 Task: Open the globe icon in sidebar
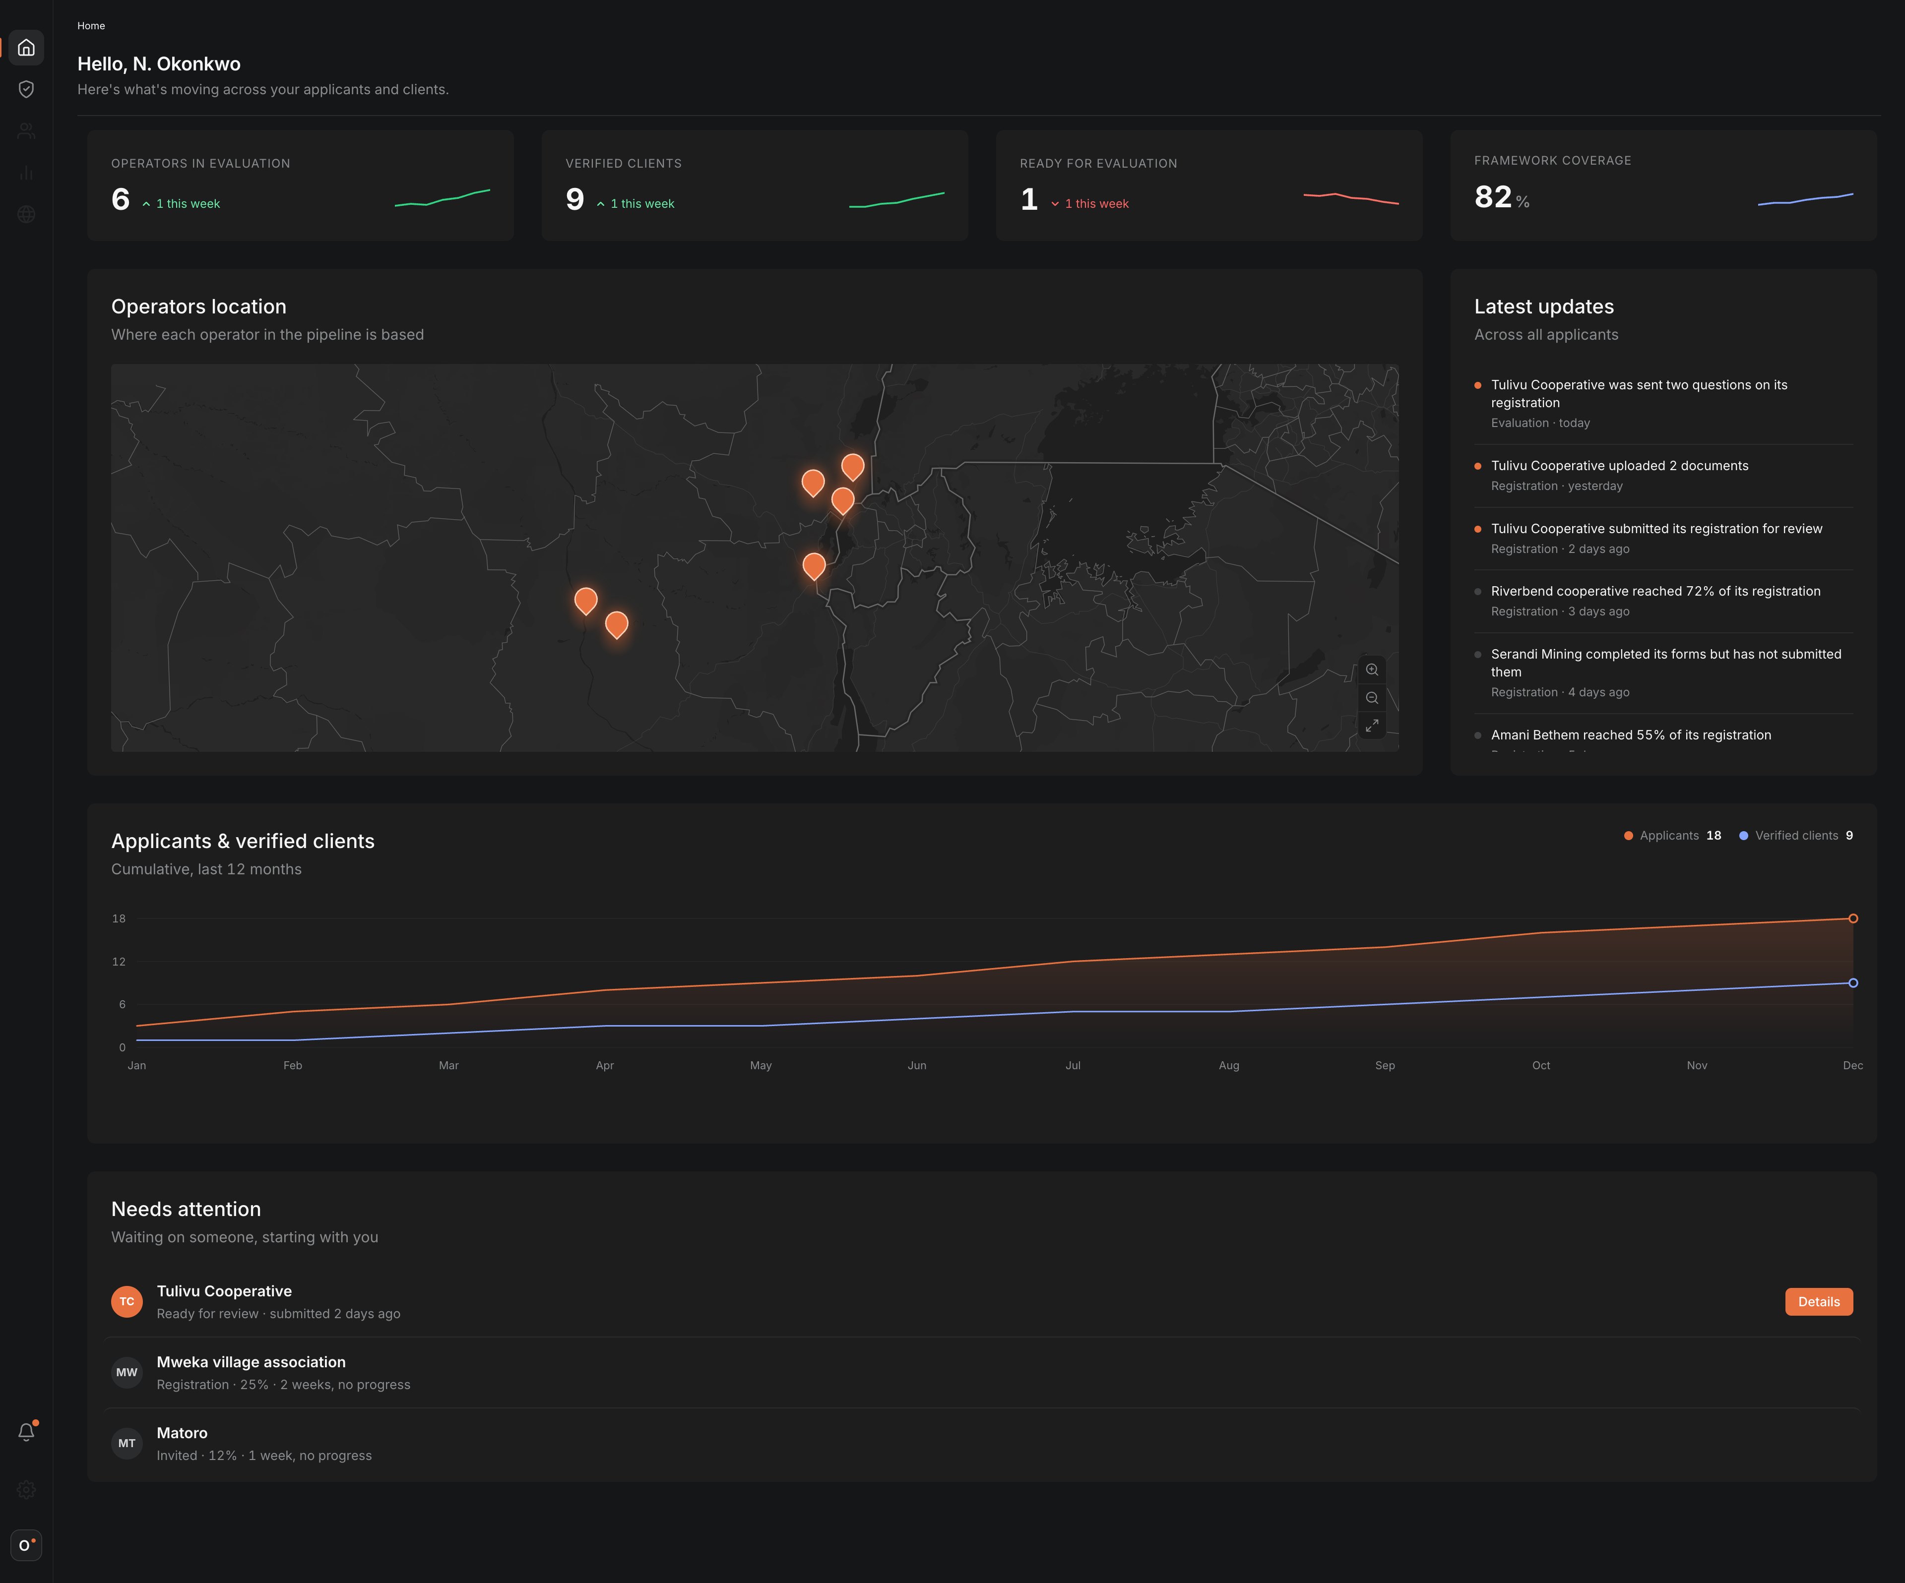coord(26,214)
